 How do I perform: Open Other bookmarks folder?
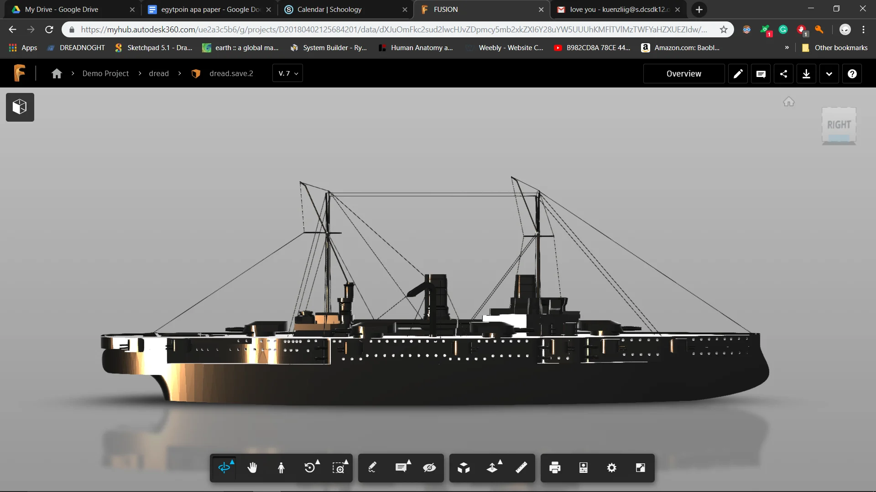point(835,48)
